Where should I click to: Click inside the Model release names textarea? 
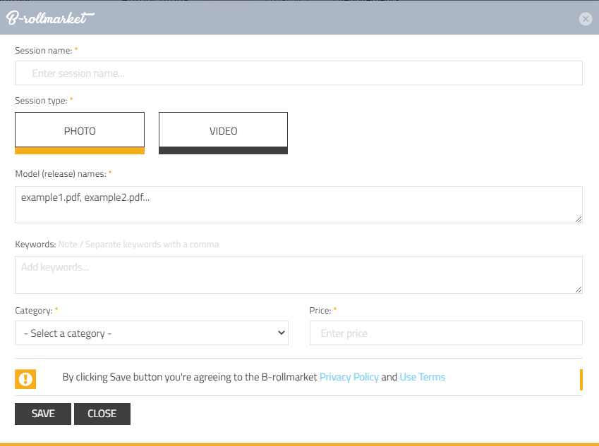tap(298, 204)
